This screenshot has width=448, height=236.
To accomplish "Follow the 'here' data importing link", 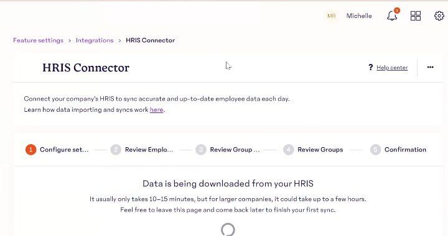I will [x=157, y=110].
